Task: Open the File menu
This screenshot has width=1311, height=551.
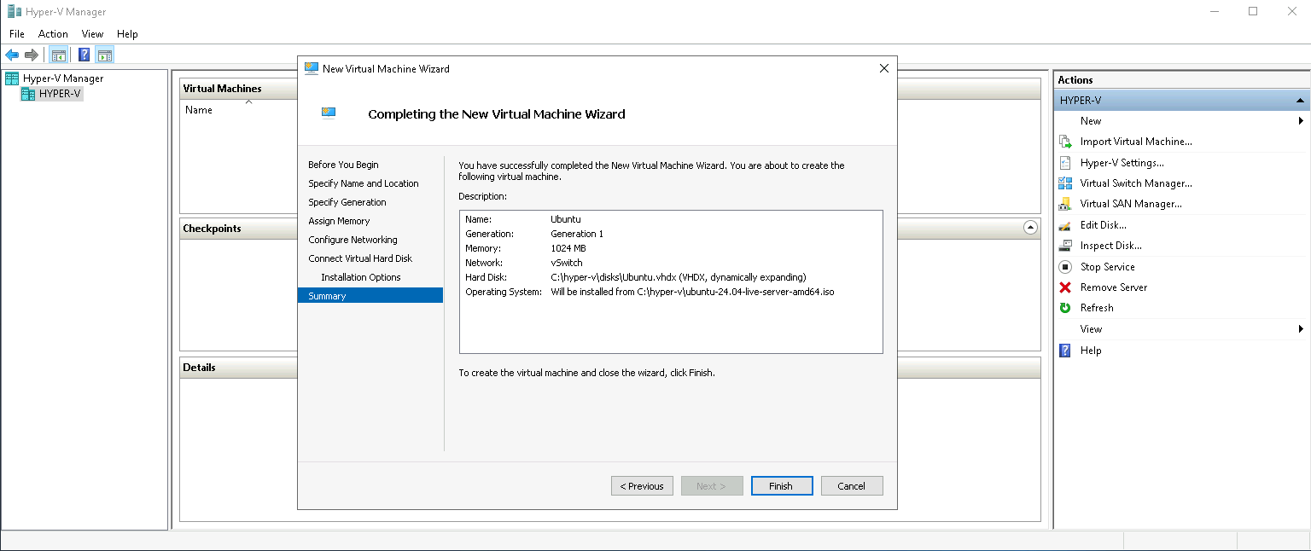Action: pos(17,34)
